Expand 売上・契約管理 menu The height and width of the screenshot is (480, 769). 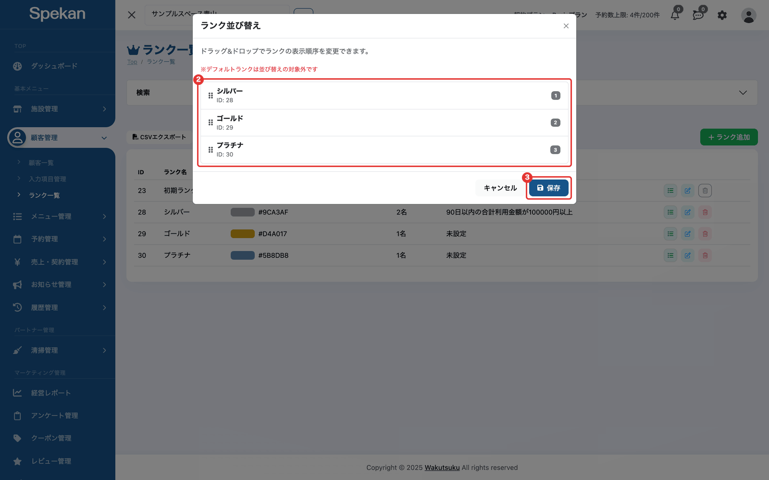tap(58, 262)
